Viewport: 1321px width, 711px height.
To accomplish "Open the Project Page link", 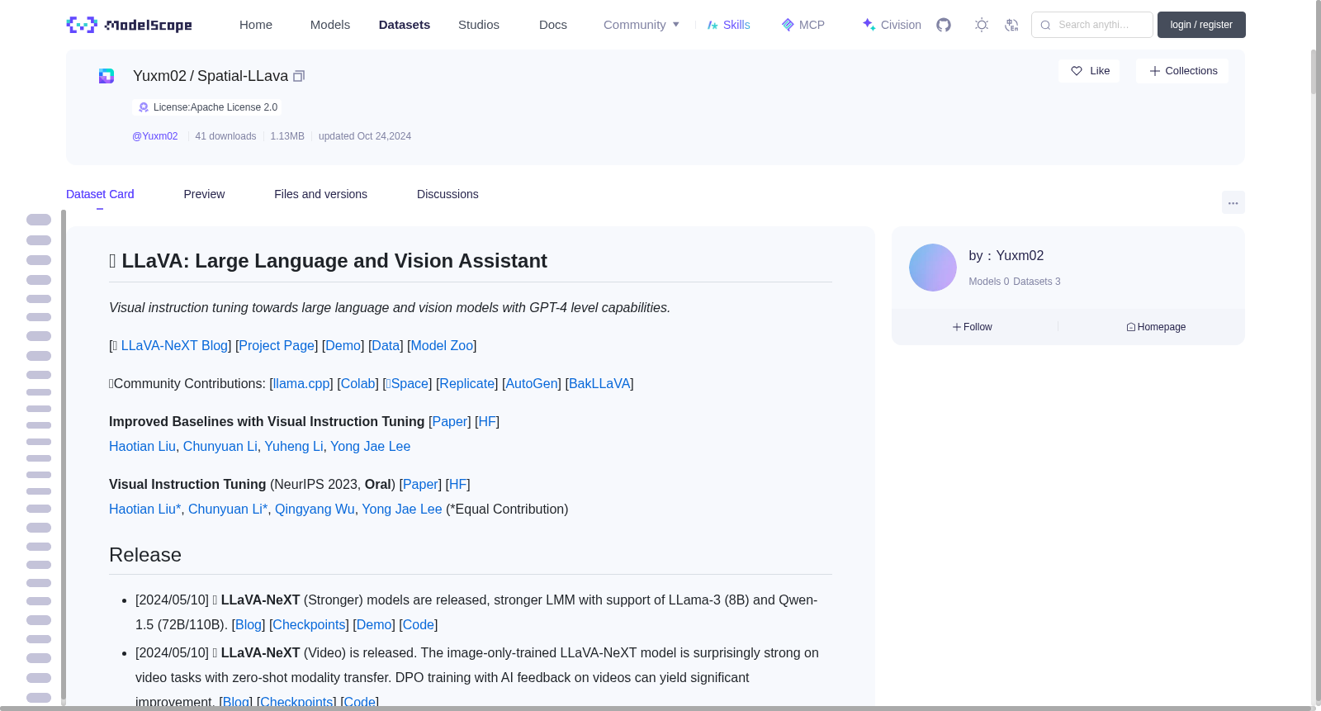I will click(x=277, y=346).
